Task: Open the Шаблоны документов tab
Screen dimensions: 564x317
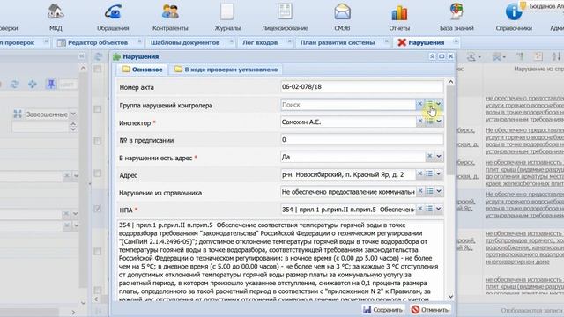Action: pyautogui.click(x=185, y=42)
